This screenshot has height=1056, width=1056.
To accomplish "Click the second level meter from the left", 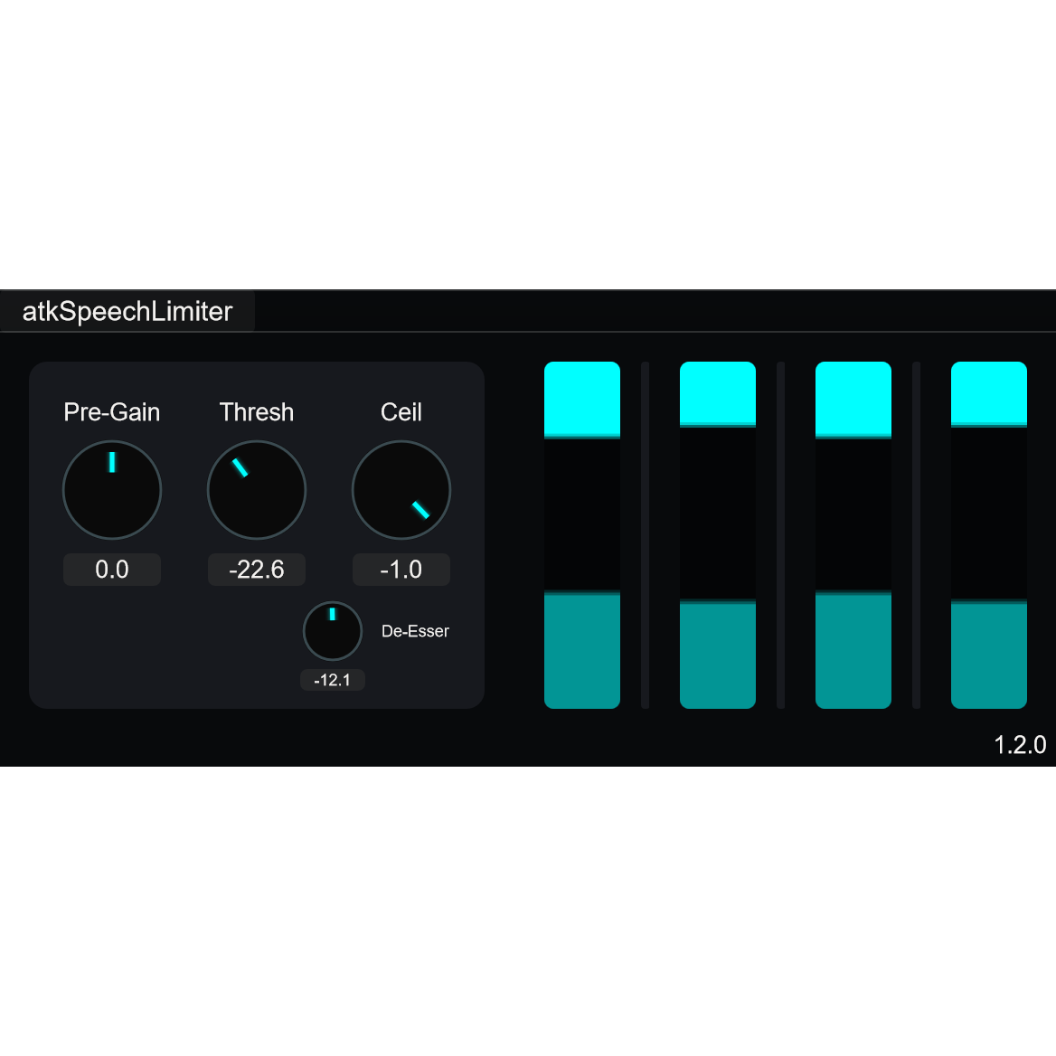I will 718,535.
